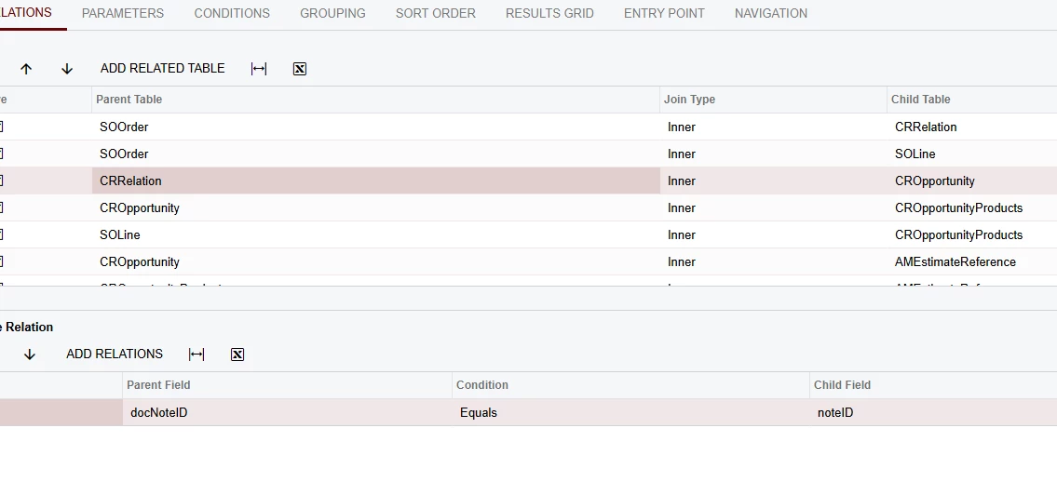This screenshot has width=1057, height=495.
Task: Open the Equals condition cell
Action: tap(631, 412)
